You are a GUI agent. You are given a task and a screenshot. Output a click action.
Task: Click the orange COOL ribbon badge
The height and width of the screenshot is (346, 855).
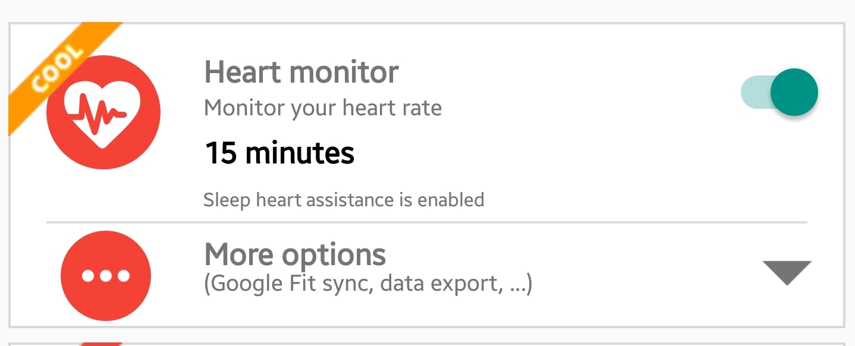click(56, 68)
